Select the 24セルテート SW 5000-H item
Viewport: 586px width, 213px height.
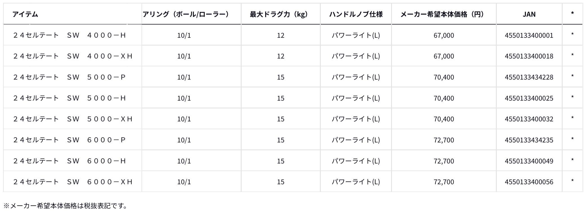(x=69, y=98)
